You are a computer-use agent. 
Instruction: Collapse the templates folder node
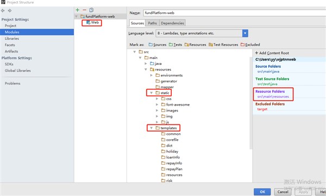[x=152, y=128]
